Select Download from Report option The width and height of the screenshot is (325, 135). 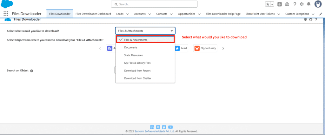pos(145,71)
